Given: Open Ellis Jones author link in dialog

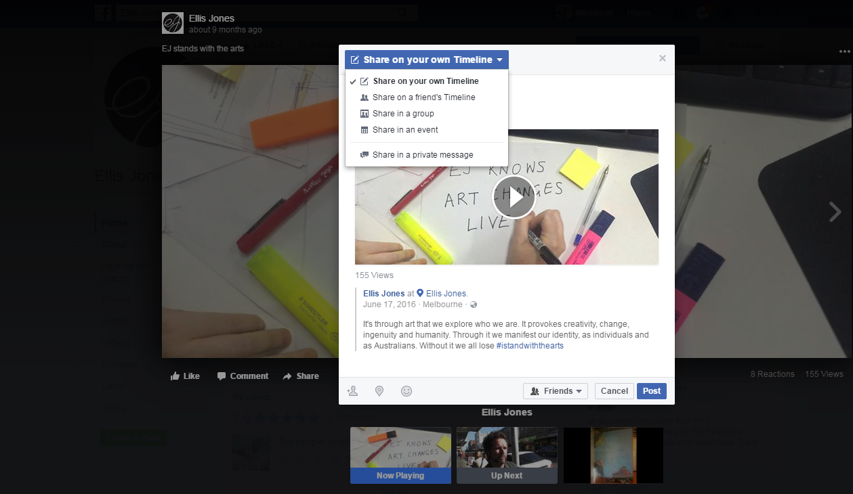Looking at the screenshot, I should 383,294.
